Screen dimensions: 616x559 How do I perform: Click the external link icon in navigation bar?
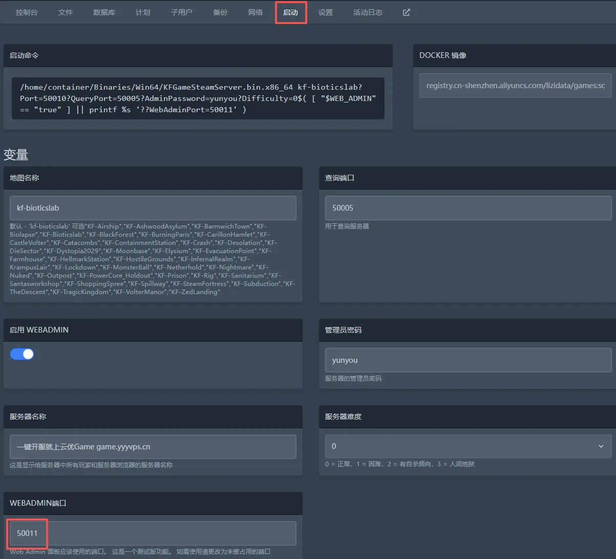tap(406, 12)
